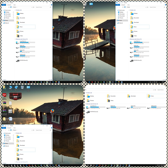This screenshot has width=168, height=168.
Task: Open Home computer icon on bottom-left desktop
Action: pyautogui.click(x=10, y=88)
